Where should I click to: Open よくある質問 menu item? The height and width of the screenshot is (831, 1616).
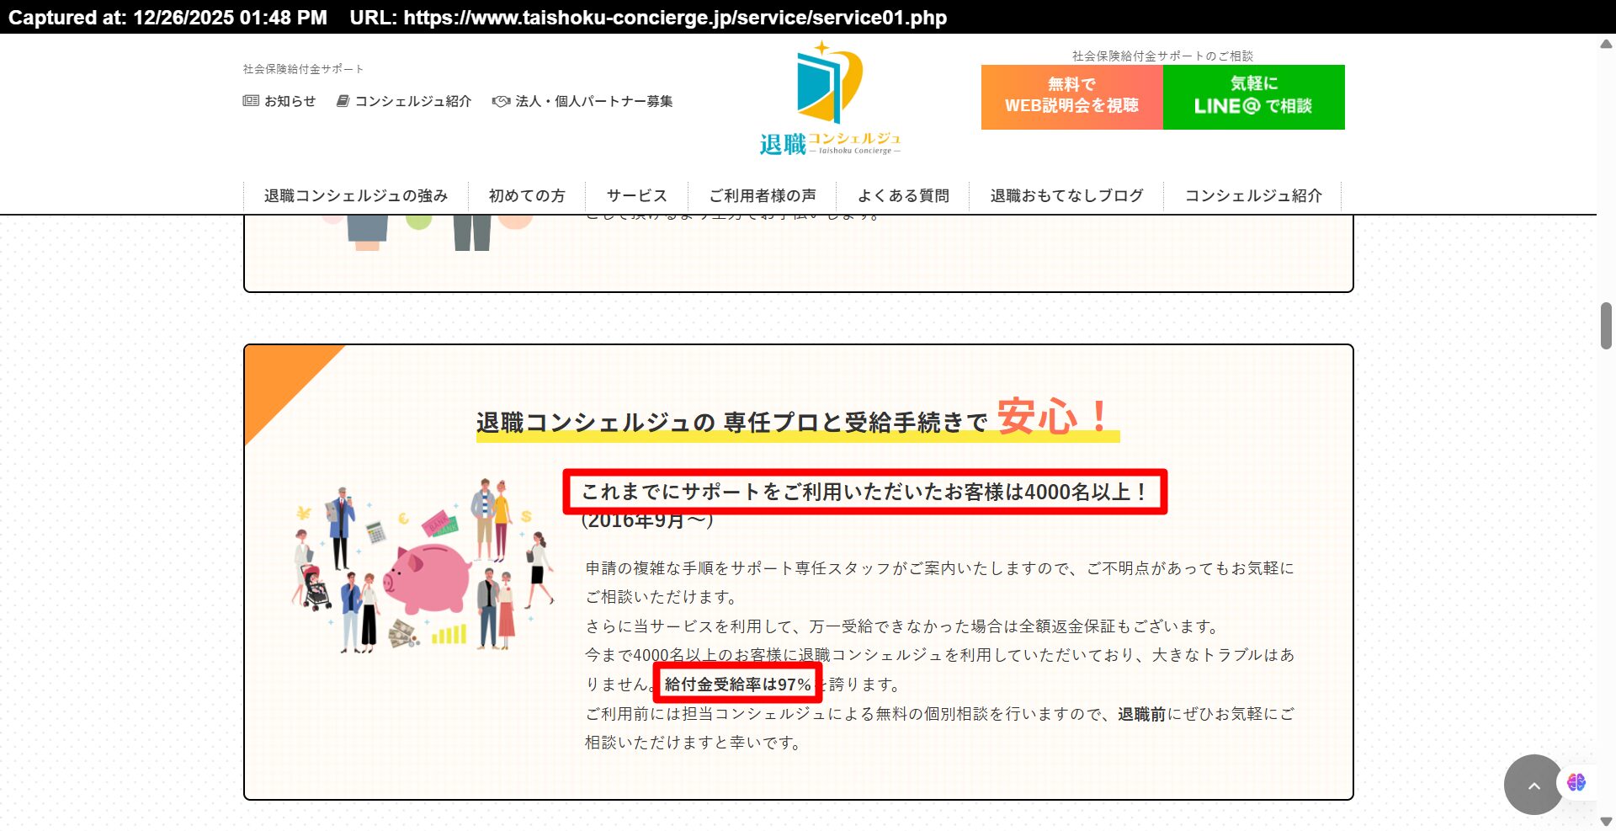[x=903, y=195]
